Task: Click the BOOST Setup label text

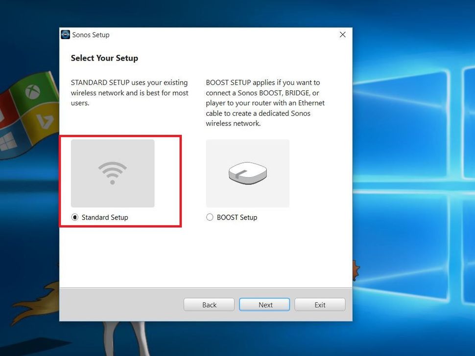Action: (236, 217)
